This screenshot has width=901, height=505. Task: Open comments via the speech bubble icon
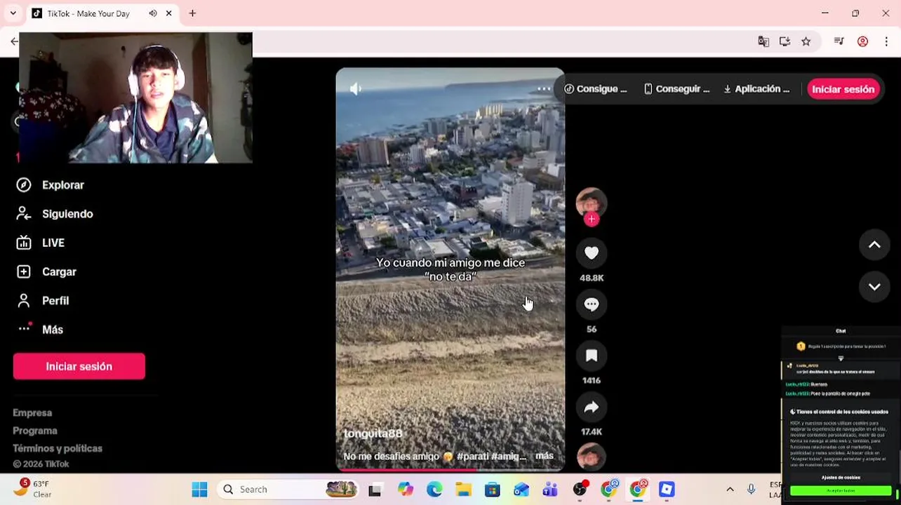coord(592,304)
